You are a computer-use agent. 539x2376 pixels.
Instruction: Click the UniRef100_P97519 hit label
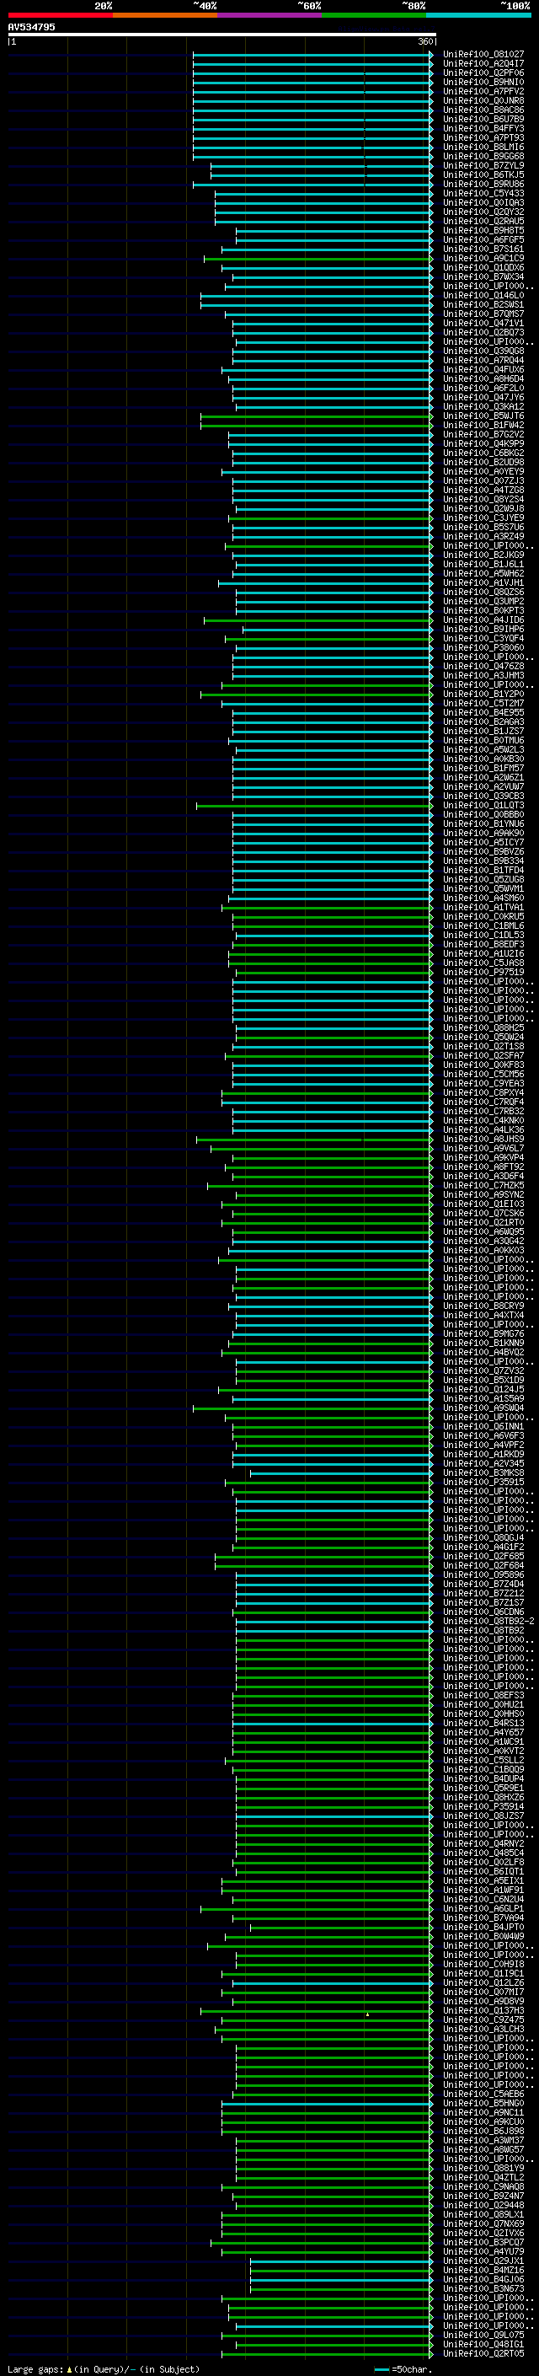[x=483, y=972]
